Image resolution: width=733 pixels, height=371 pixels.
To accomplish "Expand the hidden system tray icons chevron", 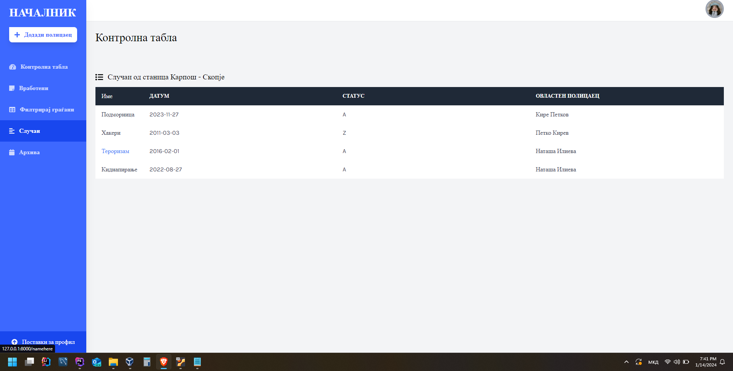I will (x=626, y=362).
